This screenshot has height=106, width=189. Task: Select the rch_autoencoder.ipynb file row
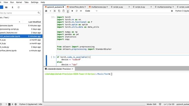pyautogui.click(x=21, y=36)
